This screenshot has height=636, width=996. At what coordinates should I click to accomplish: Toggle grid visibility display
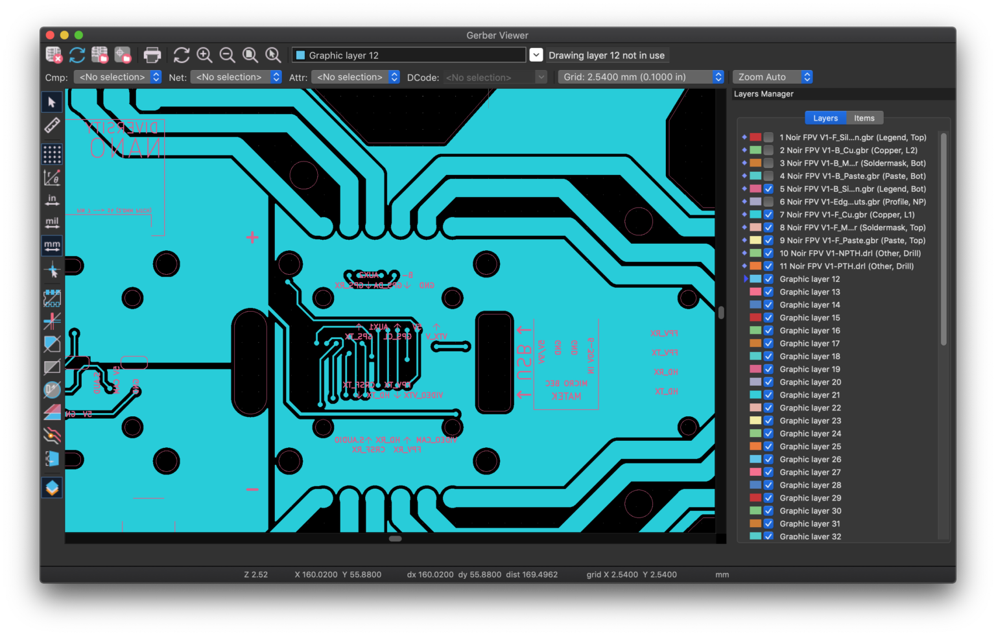53,154
